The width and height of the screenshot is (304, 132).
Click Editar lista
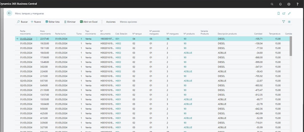pyautogui.click(x=52, y=22)
